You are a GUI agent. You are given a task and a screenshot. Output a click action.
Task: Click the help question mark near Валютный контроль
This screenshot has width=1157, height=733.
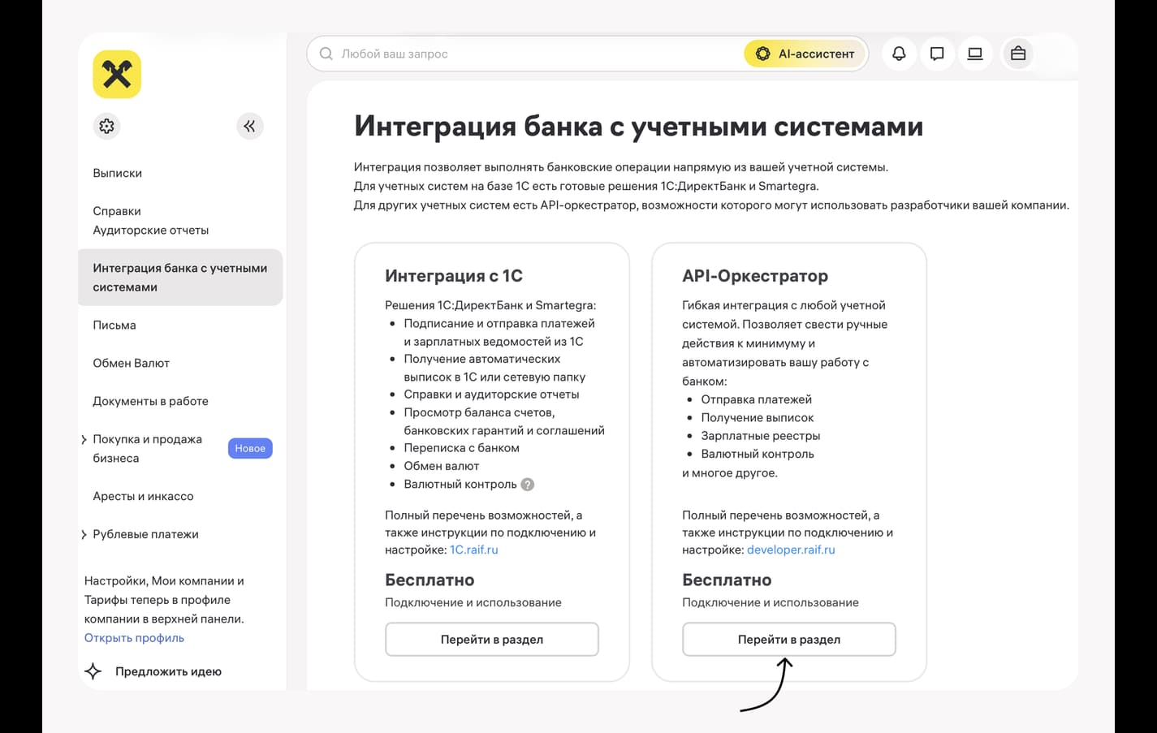pyautogui.click(x=528, y=485)
